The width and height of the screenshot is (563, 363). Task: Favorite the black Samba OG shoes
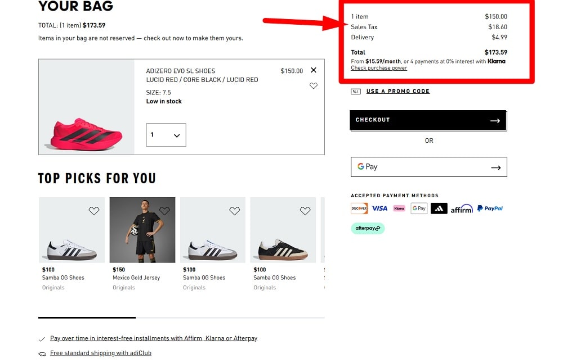click(x=305, y=211)
